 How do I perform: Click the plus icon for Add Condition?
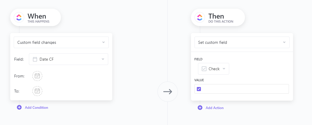19,107
